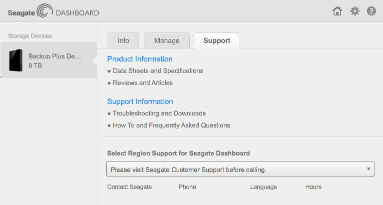
Task: Switch to the Info tab
Action: [x=123, y=40]
